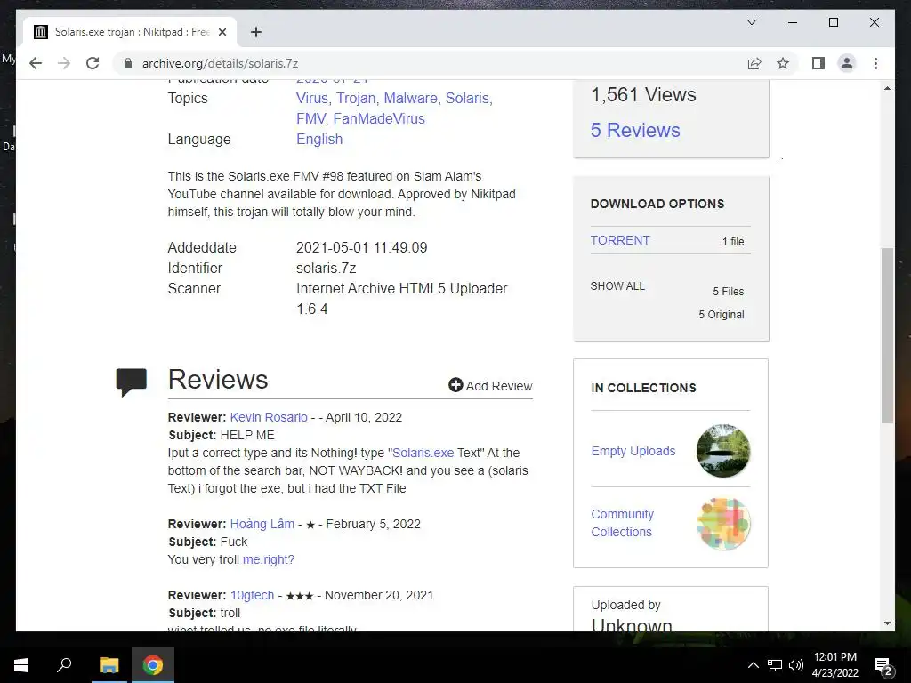Click the Add Review text link
Viewport: 911px width, 683px height.
pyautogui.click(x=498, y=386)
